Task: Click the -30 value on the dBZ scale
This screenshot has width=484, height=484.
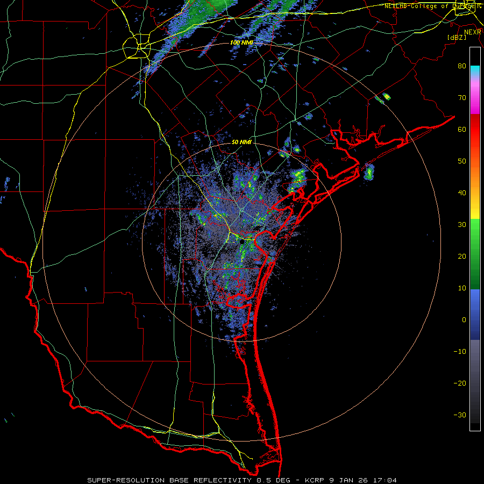Action: coord(460,415)
